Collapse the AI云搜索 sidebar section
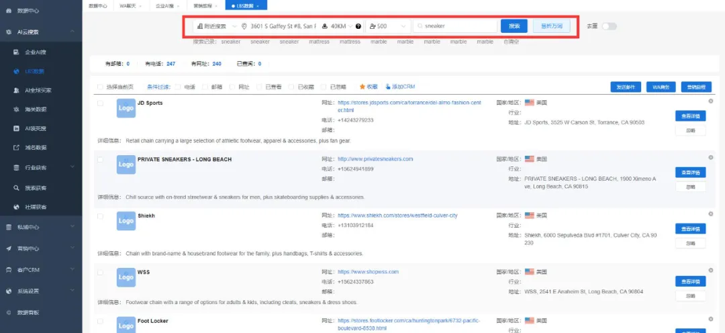The width and height of the screenshot is (725, 333). [x=72, y=32]
